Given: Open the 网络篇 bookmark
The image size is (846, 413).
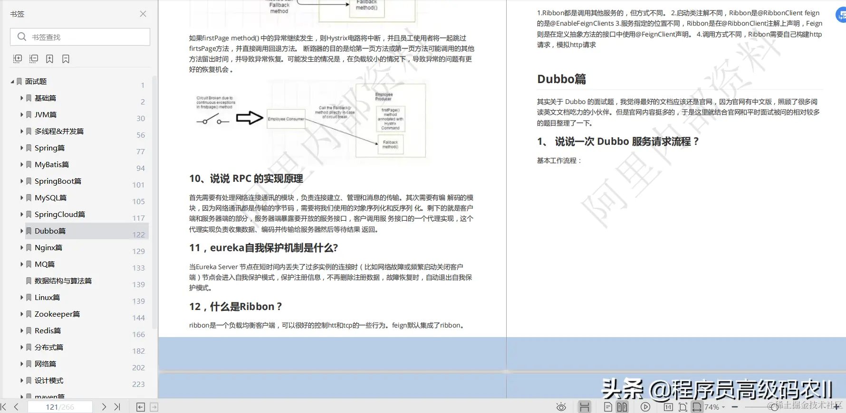Looking at the screenshot, I should click(x=45, y=364).
